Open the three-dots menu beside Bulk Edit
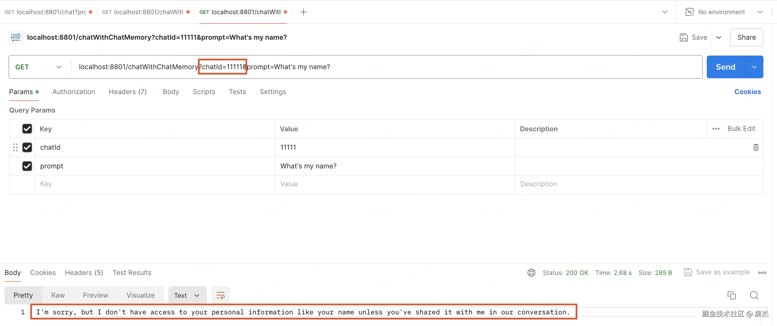The image size is (777, 326). [x=716, y=129]
